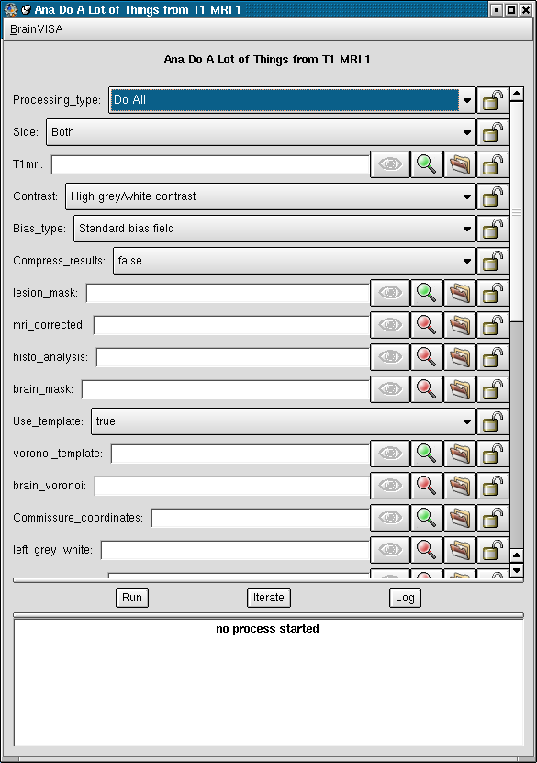Click the Iterate button
Viewport: 537px width, 763px height.
pyautogui.click(x=268, y=598)
